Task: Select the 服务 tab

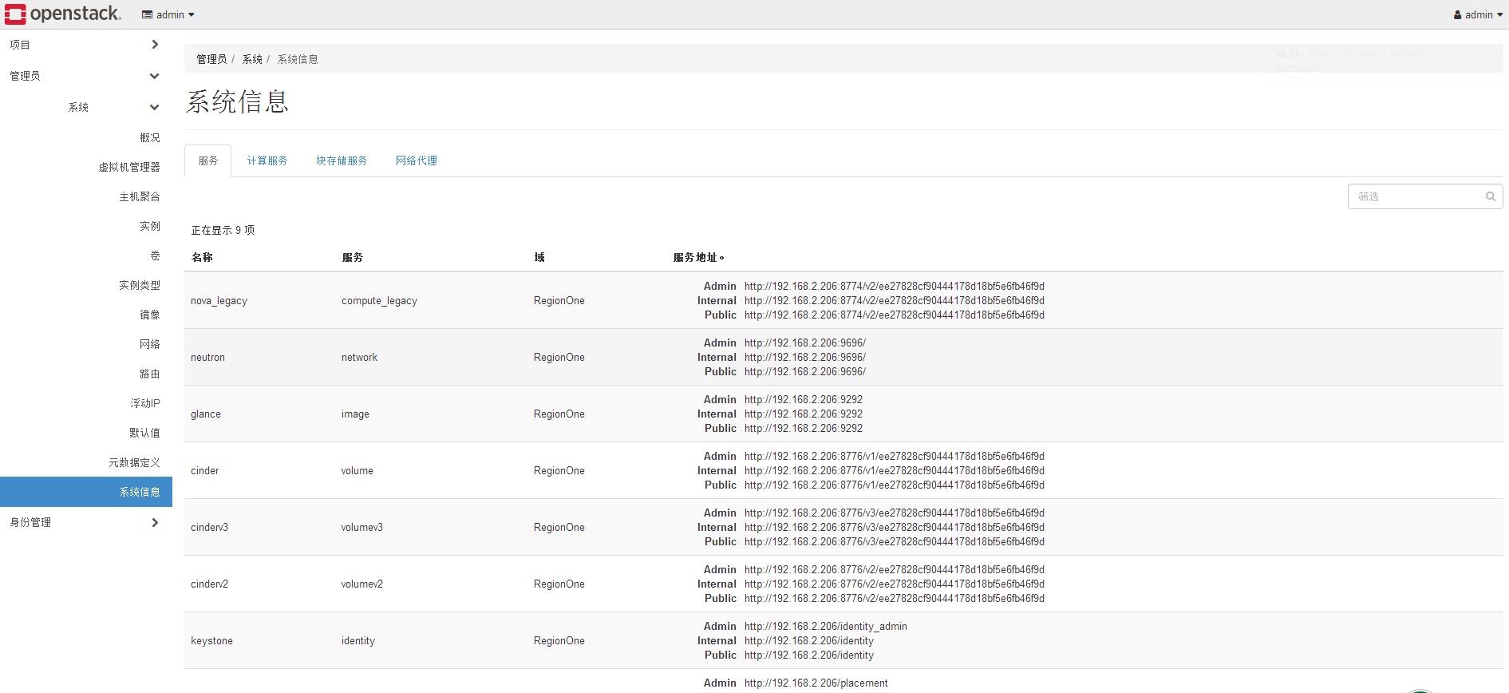Action: tap(208, 160)
